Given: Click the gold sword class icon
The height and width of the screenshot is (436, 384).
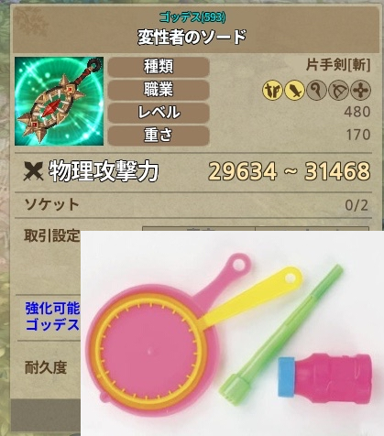Looking at the screenshot, I should pyautogui.click(x=294, y=90).
